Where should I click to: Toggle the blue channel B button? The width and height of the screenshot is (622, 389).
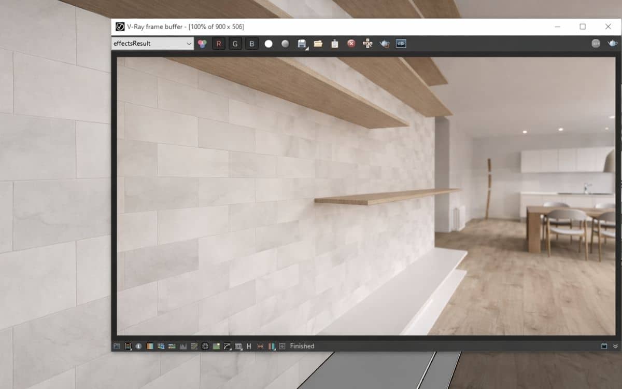252,44
